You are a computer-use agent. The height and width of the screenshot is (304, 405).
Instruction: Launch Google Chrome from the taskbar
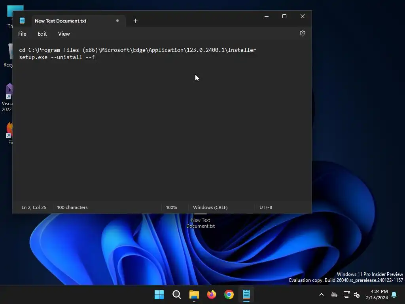click(229, 294)
